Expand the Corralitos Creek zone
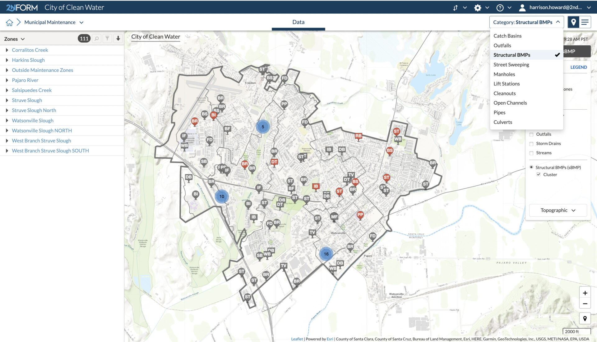 tap(7, 50)
